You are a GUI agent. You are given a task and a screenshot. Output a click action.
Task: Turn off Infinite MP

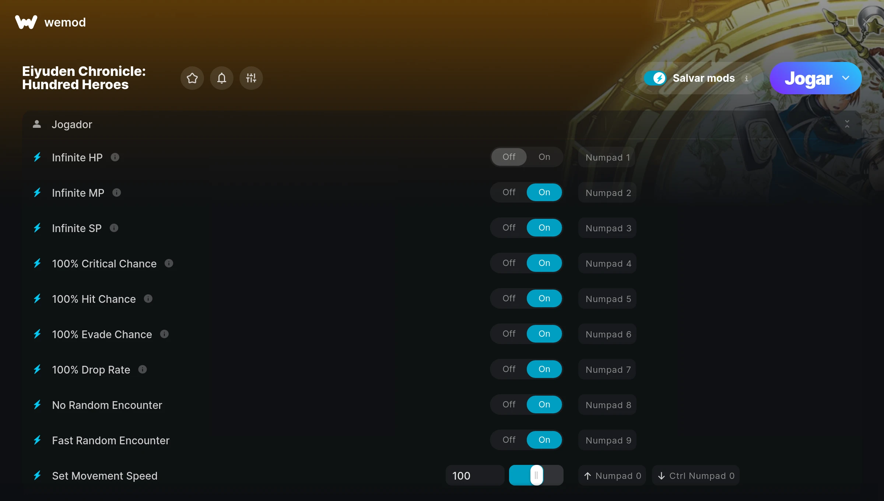509,192
